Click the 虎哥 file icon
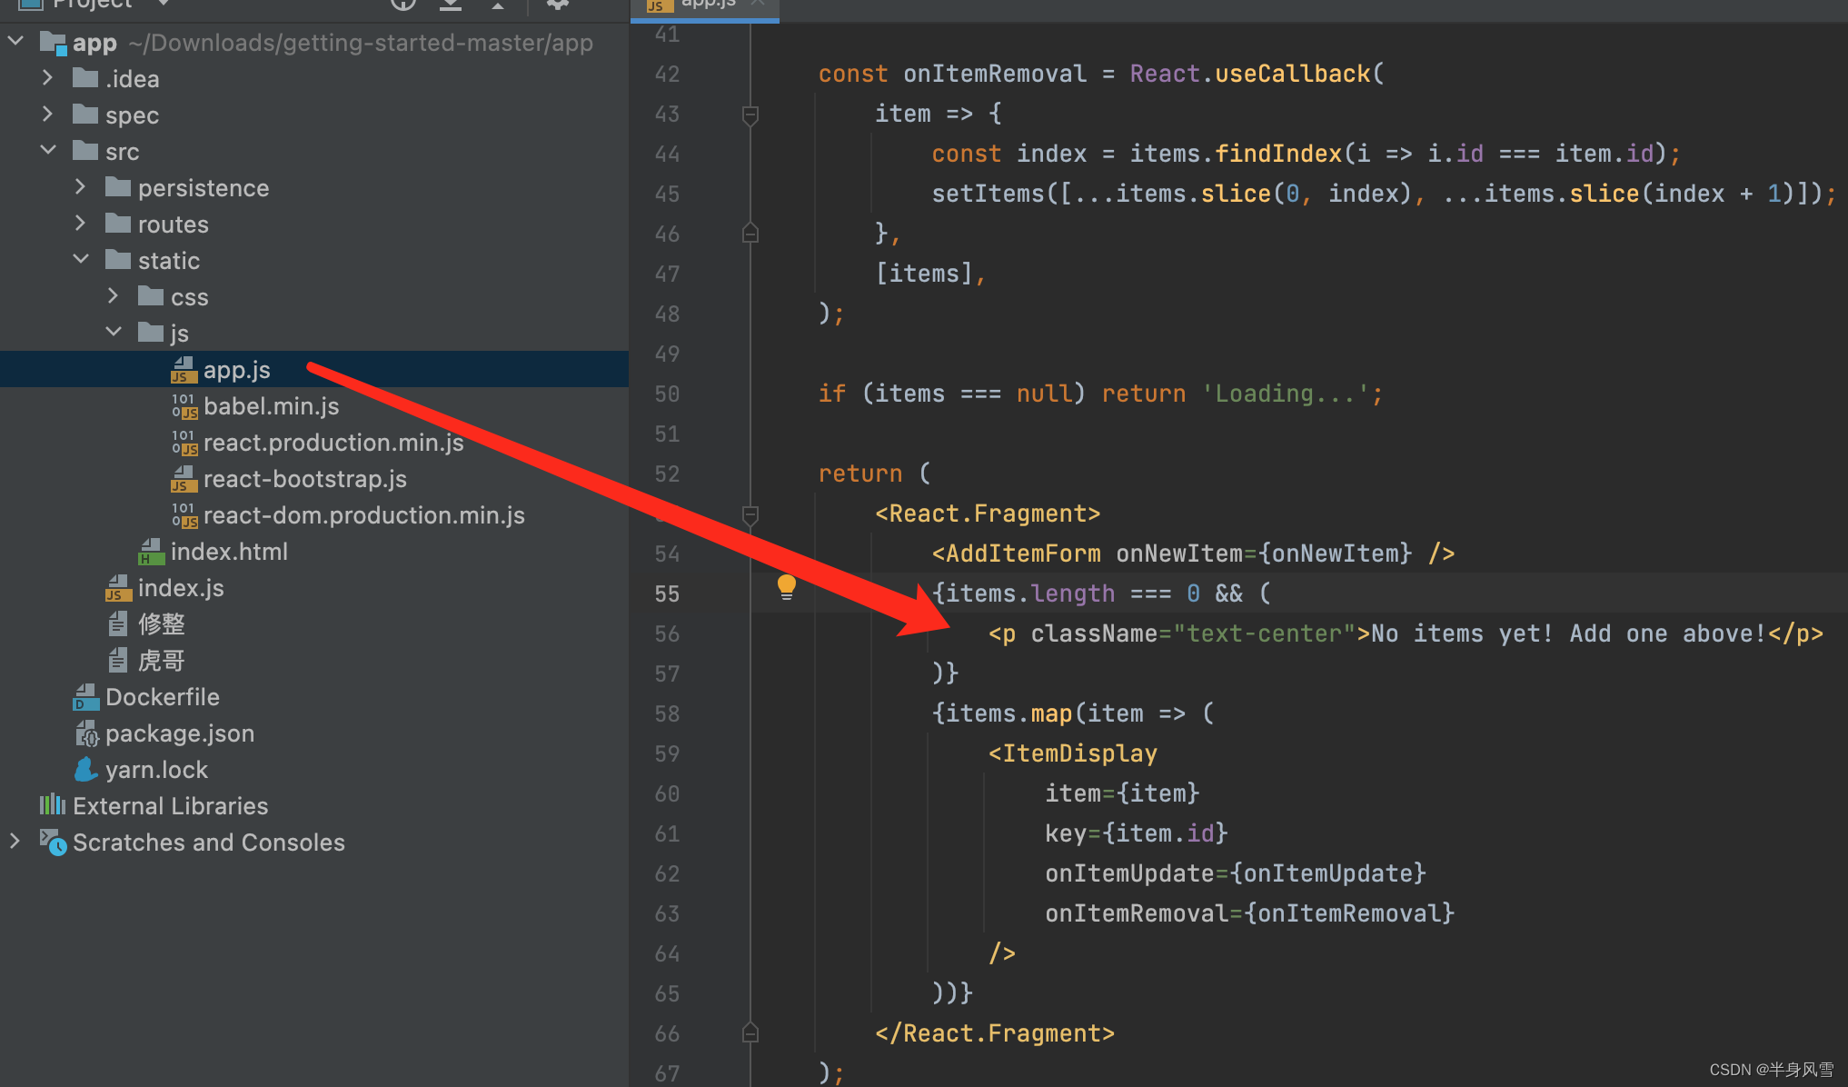Screen dimensions: 1848x1087 click(x=118, y=661)
